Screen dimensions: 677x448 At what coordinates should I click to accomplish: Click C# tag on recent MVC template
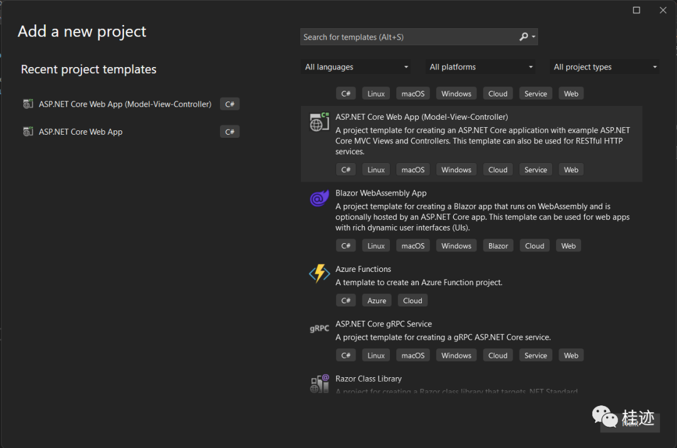pos(229,104)
